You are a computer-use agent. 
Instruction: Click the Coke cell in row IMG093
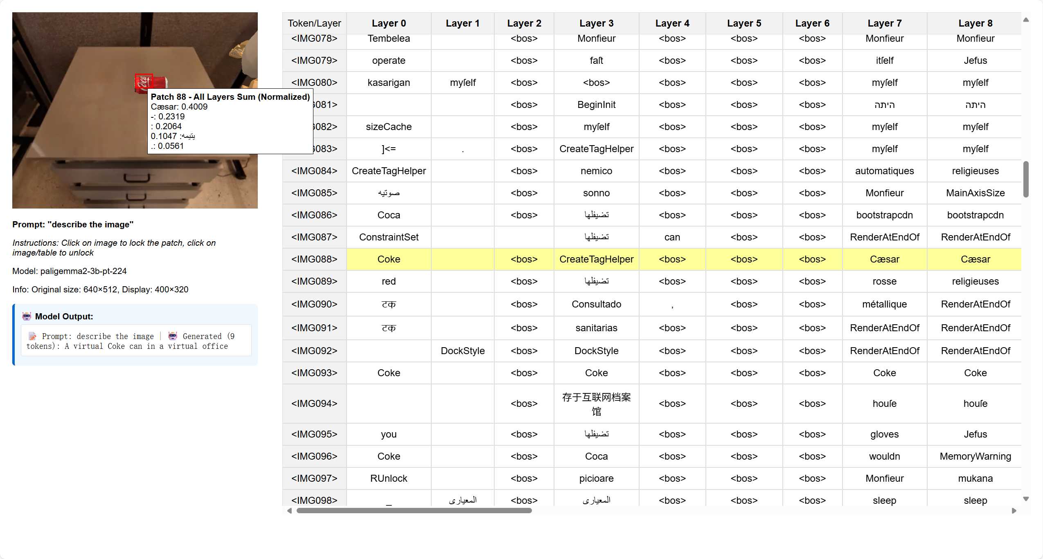(388, 373)
